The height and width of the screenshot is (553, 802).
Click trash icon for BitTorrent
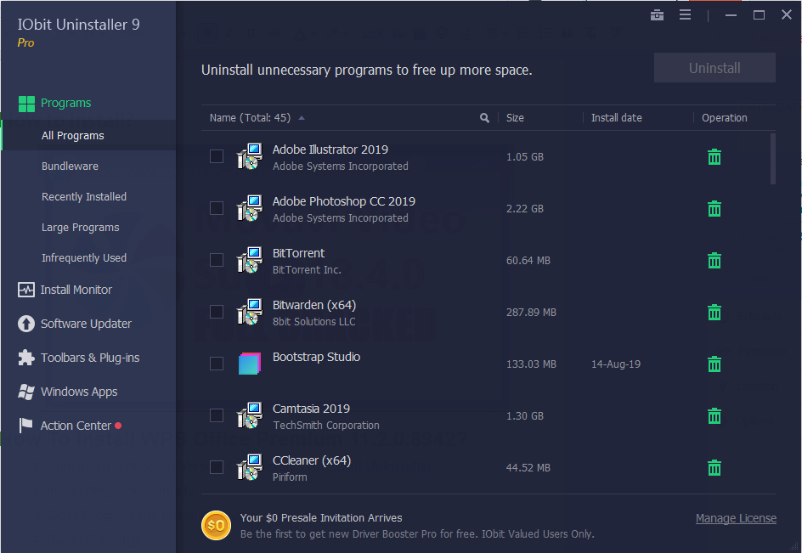714,261
